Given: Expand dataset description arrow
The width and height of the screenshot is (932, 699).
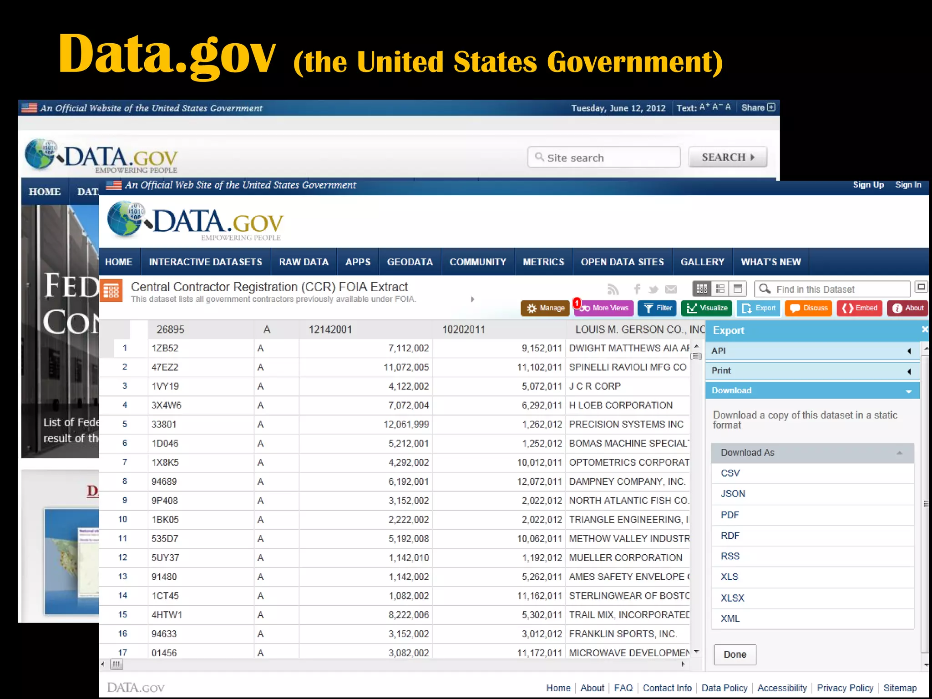Looking at the screenshot, I should [x=472, y=299].
